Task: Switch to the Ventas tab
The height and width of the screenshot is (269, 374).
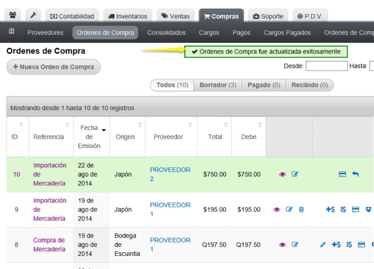Action: (175, 16)
